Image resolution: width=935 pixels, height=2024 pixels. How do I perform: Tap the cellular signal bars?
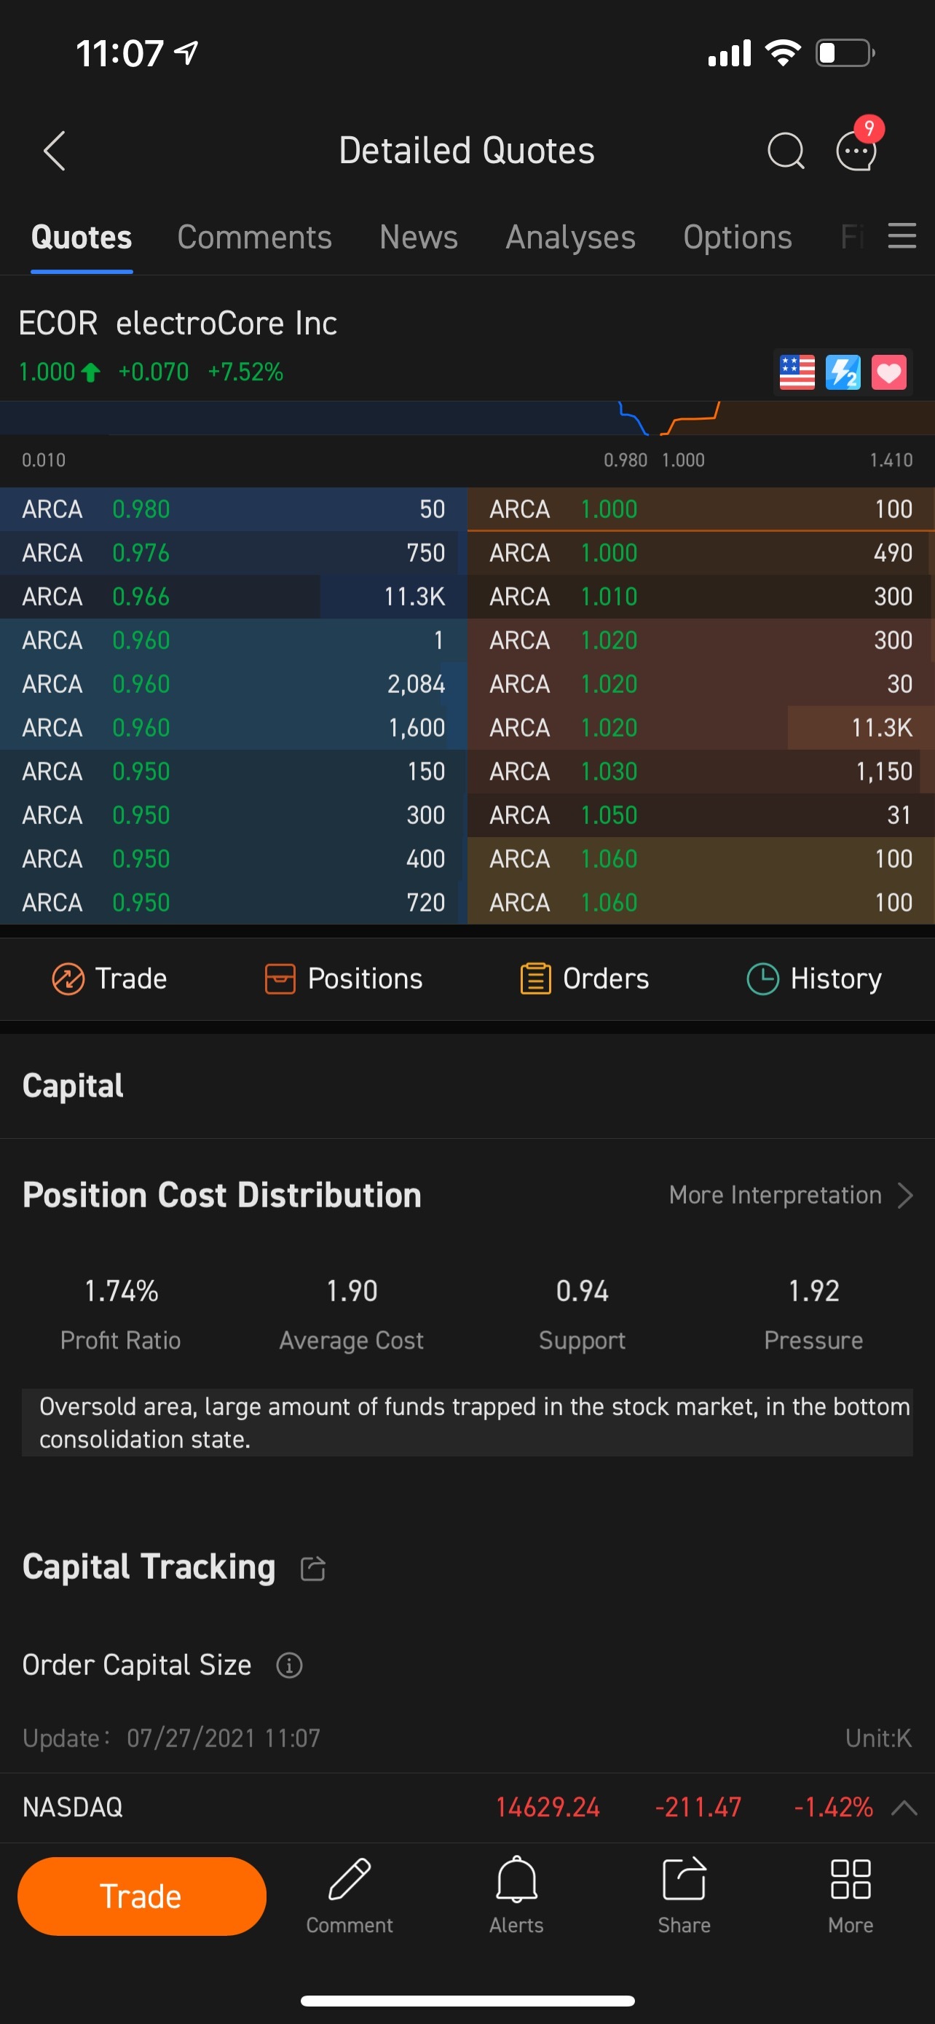[x=730, y=52]
